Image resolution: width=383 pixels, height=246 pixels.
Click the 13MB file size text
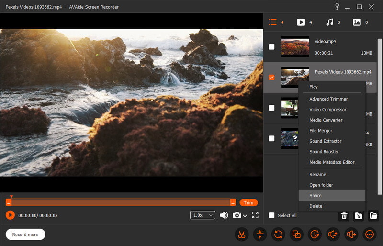pyautogui.click(x=367, y=53)
